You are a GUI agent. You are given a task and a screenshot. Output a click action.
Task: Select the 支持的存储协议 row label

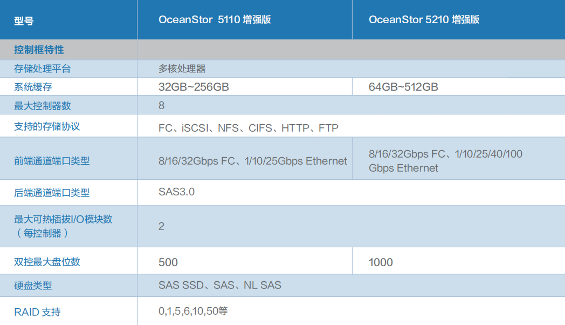(x=47, y=126)
